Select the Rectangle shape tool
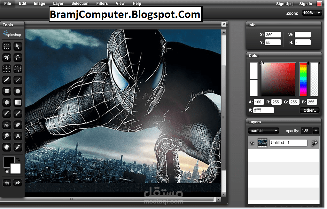This screenshot has width=327, height=209. coord(6,91)
